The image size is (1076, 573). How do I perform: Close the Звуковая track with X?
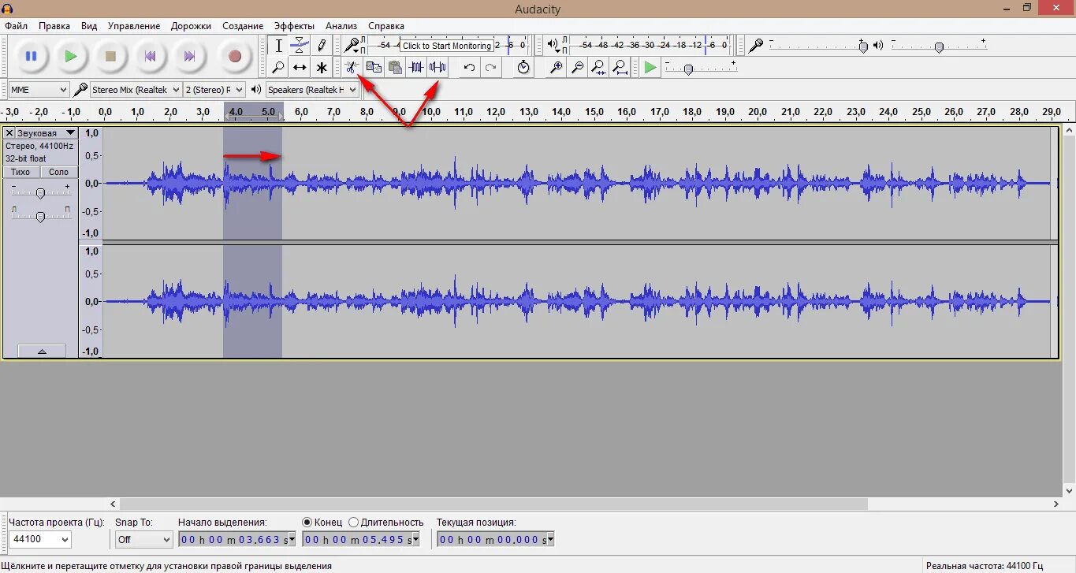click(x=9, y=133)
